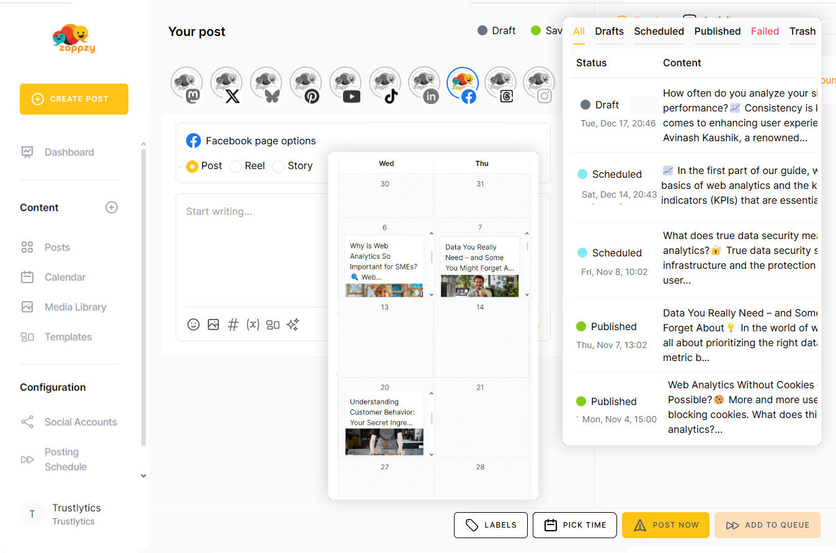The height and width of the screenshot is (553, 836).
Task: Open the draft post from Dec 17
Action: [x=695, y=116]
